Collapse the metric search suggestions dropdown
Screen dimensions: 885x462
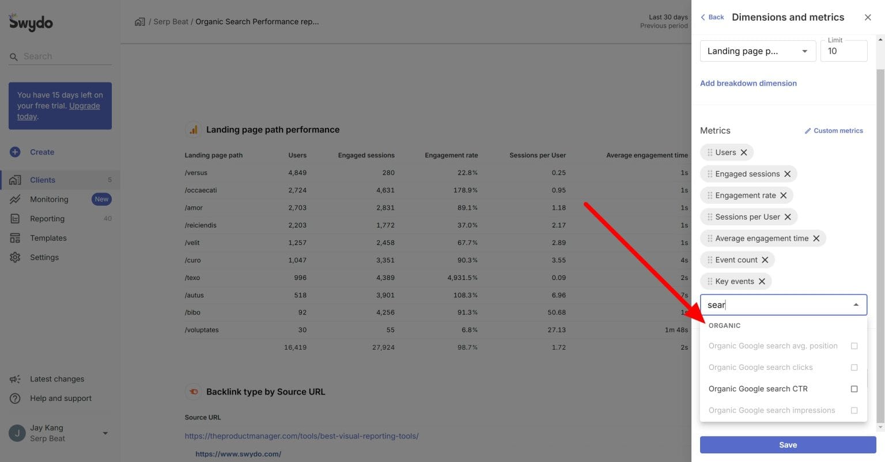click(856, 304)
